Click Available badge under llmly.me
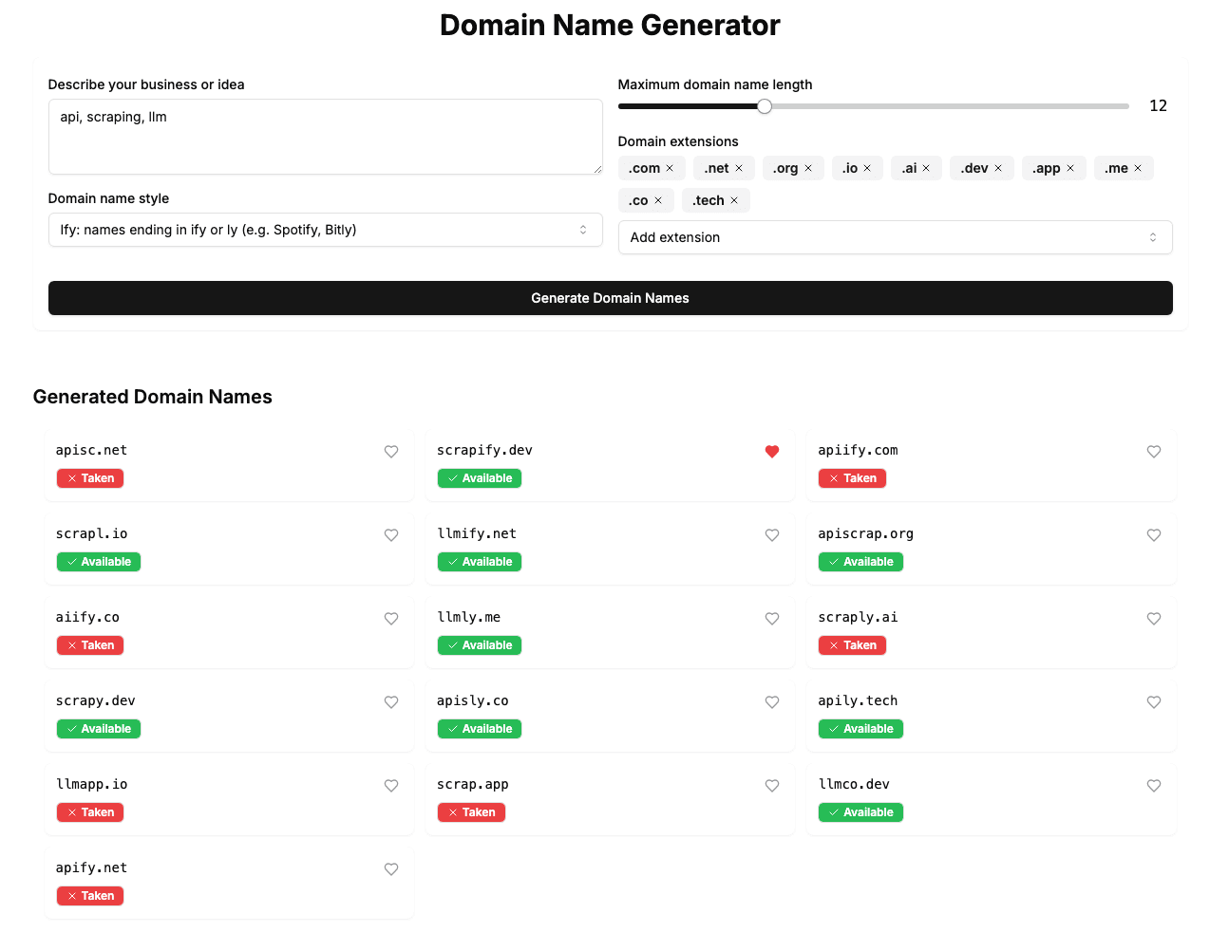This screenshot has height=951, width=1210. pyautogui.click(x=480, y=645)
